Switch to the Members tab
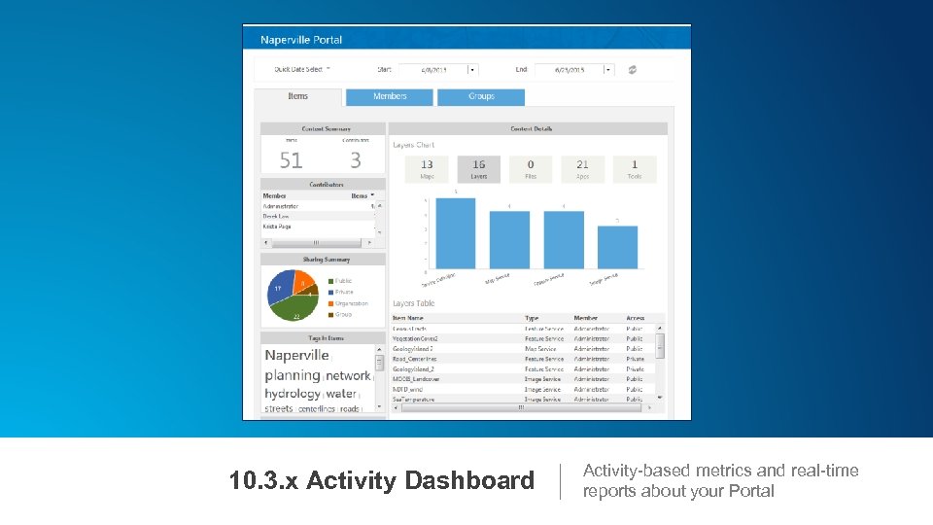The width and height of the screenshot is (933, 525). pos(390,96)
